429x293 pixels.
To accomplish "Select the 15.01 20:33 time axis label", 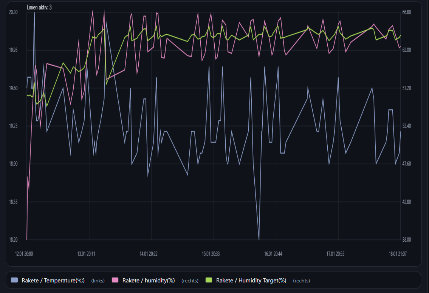I will pyautogui.click(x=211, y=254).
